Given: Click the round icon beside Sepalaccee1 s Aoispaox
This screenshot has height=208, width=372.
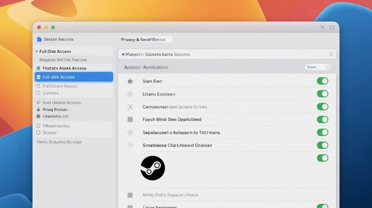Looking at the screenshot, I should [x=130, y=133].
